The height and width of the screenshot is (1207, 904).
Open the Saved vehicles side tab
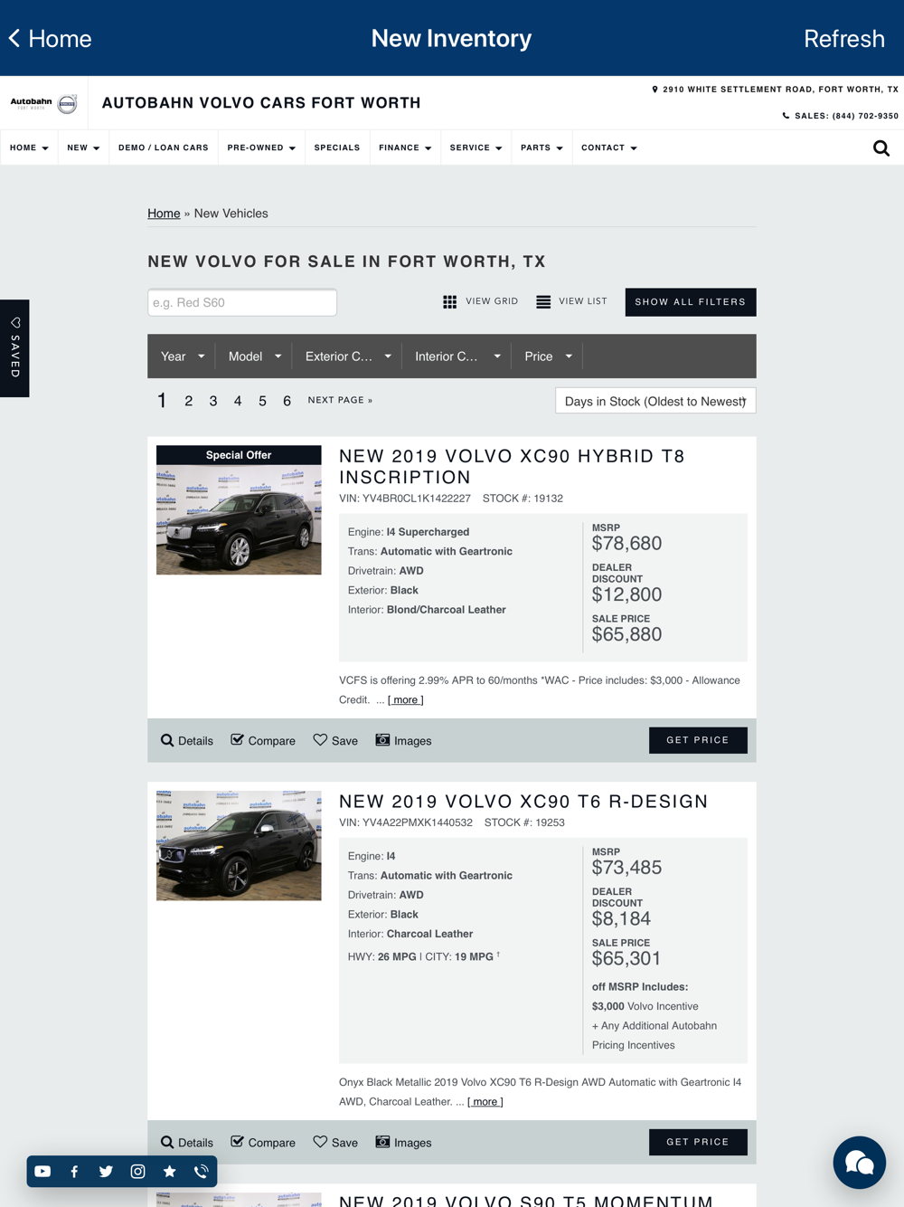click(14, 348)
